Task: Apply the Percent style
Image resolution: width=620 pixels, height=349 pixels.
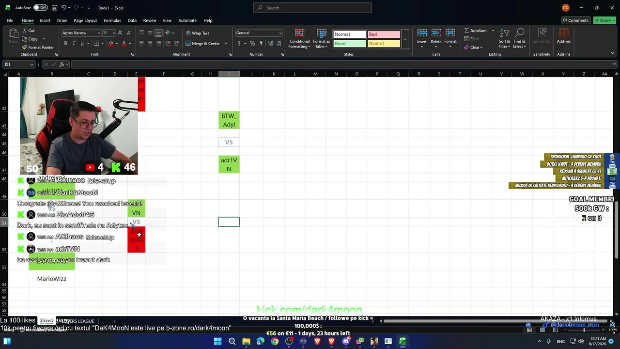Action: [252, 43]
